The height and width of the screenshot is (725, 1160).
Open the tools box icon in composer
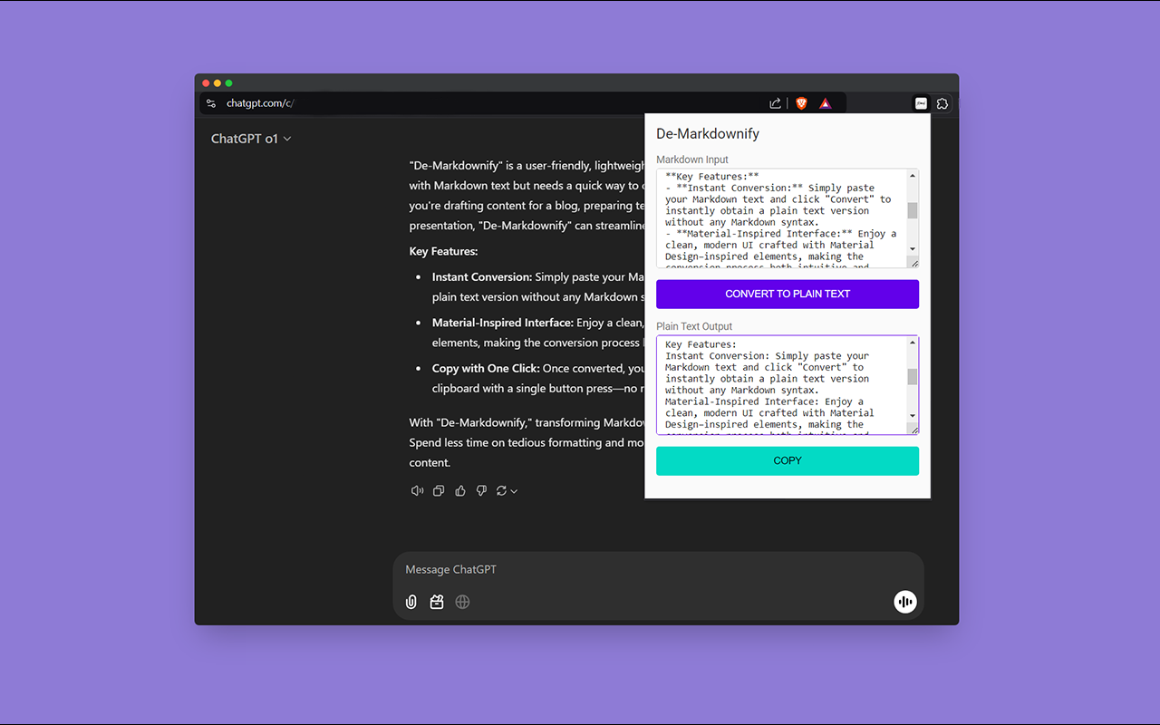click(x=437, y=602)
